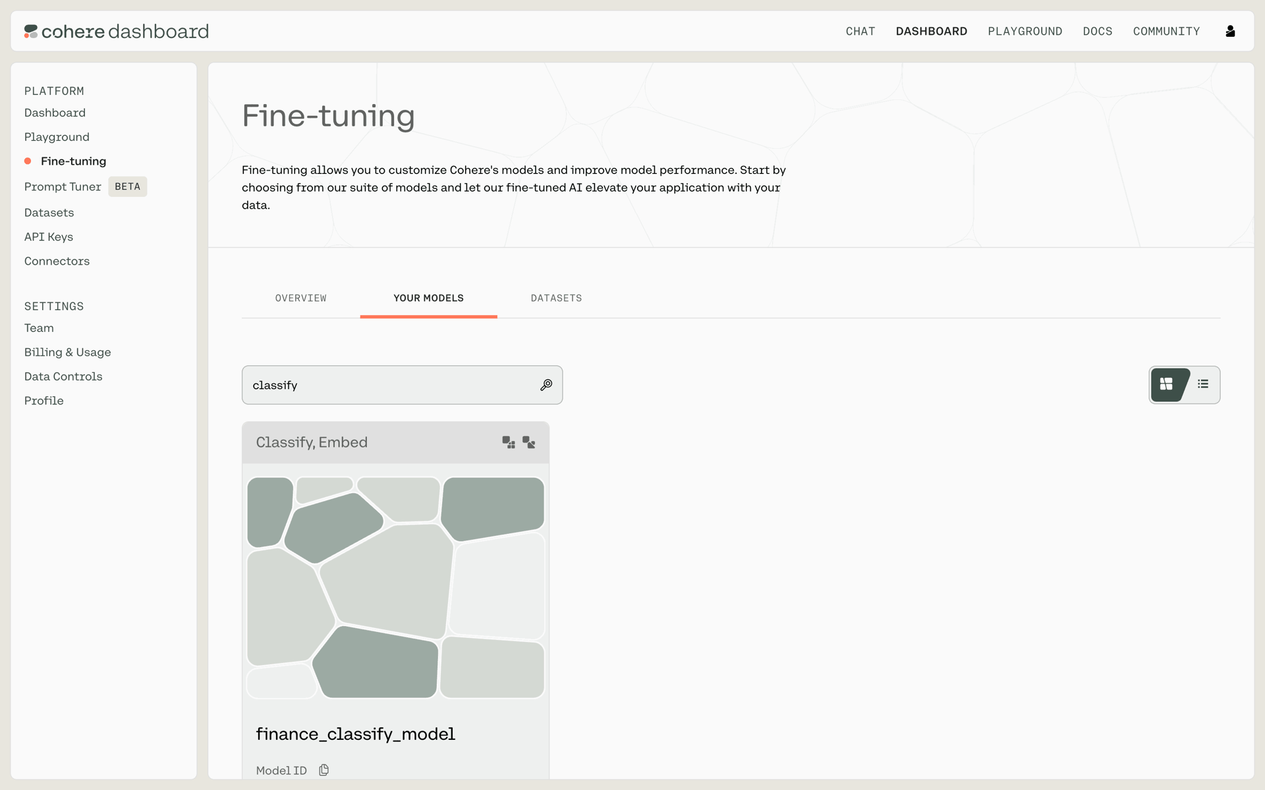
Task: Visit Community in top navigation
Action: tap(1166, 31)
